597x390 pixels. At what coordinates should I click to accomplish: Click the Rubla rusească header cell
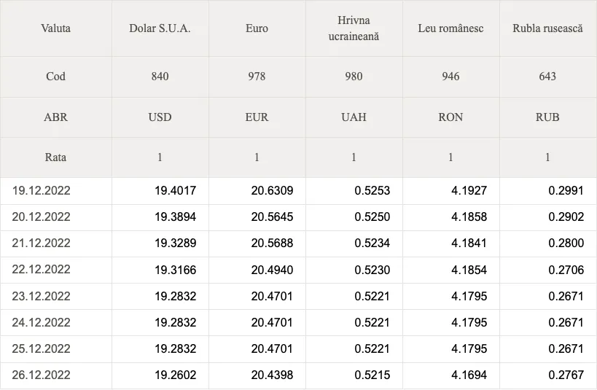point(547,28)
